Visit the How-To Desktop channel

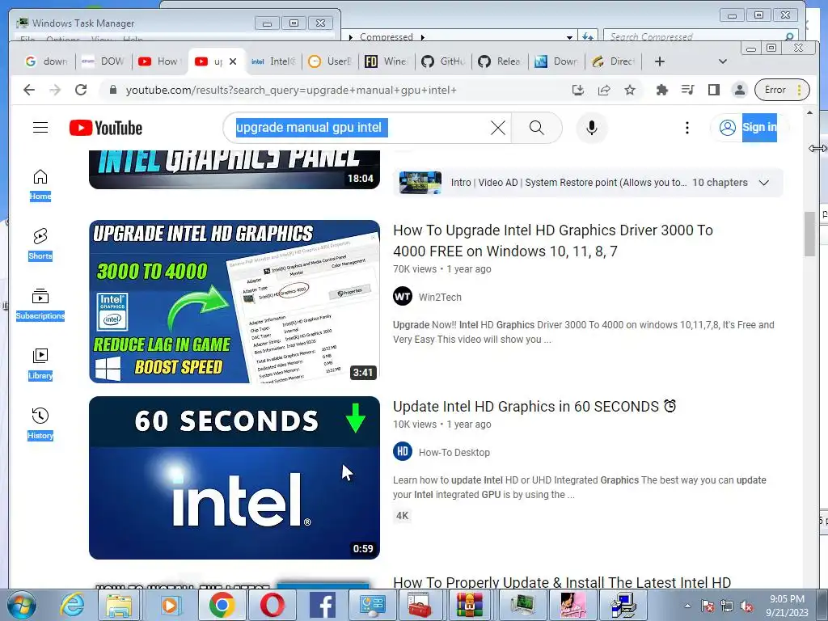click(x=454, y=453)
